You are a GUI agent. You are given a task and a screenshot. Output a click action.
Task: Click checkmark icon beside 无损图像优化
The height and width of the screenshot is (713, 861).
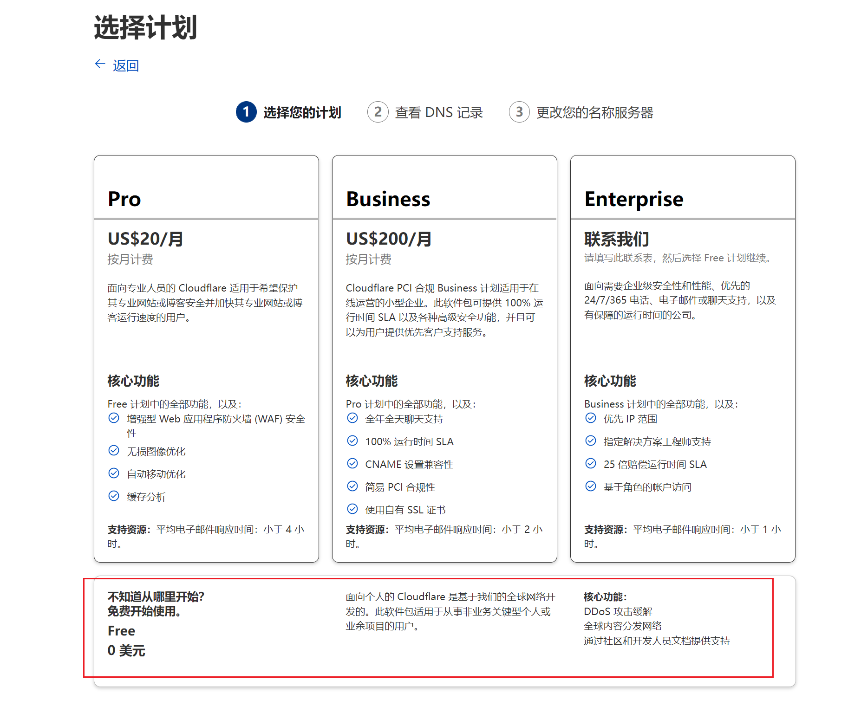(114, 450)
